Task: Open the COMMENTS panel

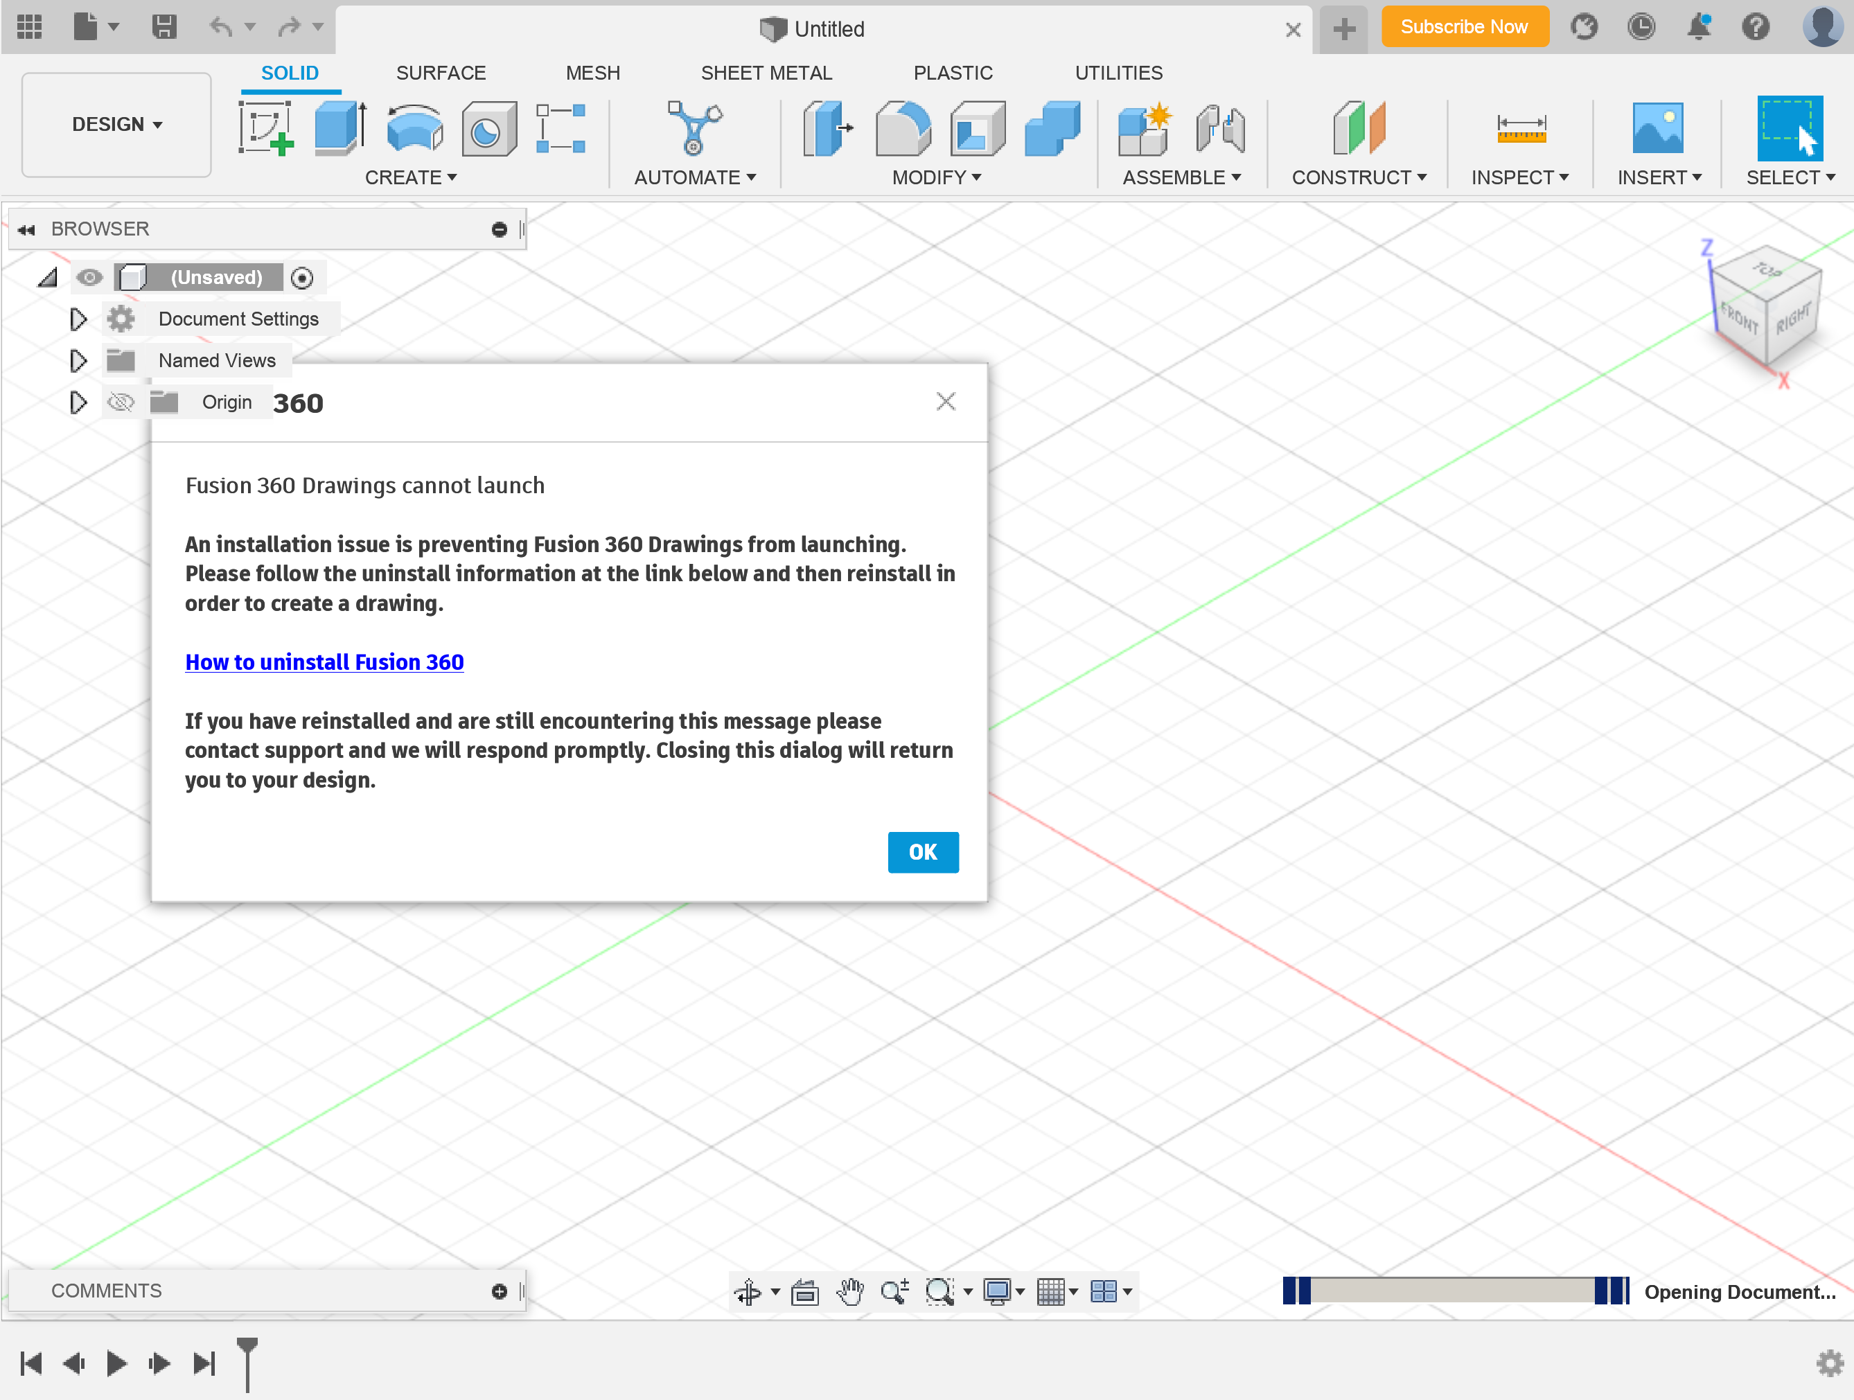Action: (x=107, y=1291)
